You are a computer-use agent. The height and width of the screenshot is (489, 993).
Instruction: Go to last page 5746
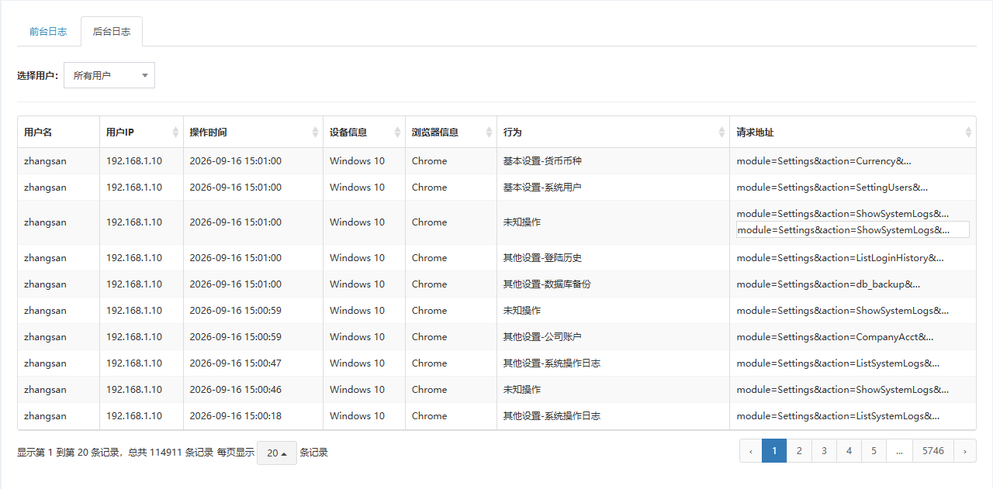[933, 451]
